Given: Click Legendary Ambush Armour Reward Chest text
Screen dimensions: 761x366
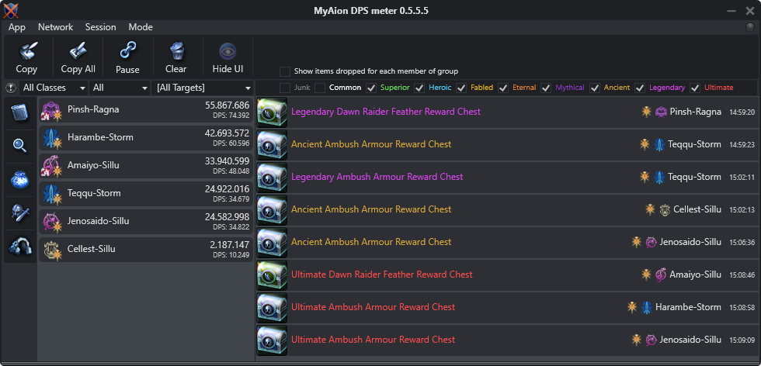Looking at the screenshot, I should pos(377,177).
